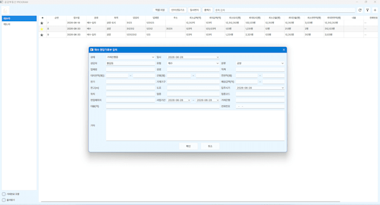Click the 홈택스 toolbar button
Viewport: 380px width, 205px height.
(x=207, y=10)
